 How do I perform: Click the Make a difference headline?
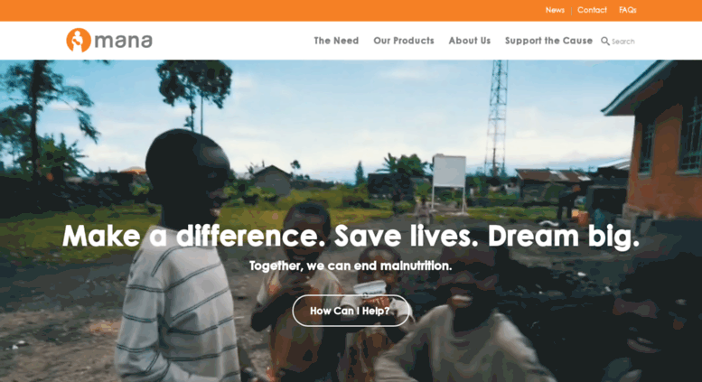click(x=351, y=236)
